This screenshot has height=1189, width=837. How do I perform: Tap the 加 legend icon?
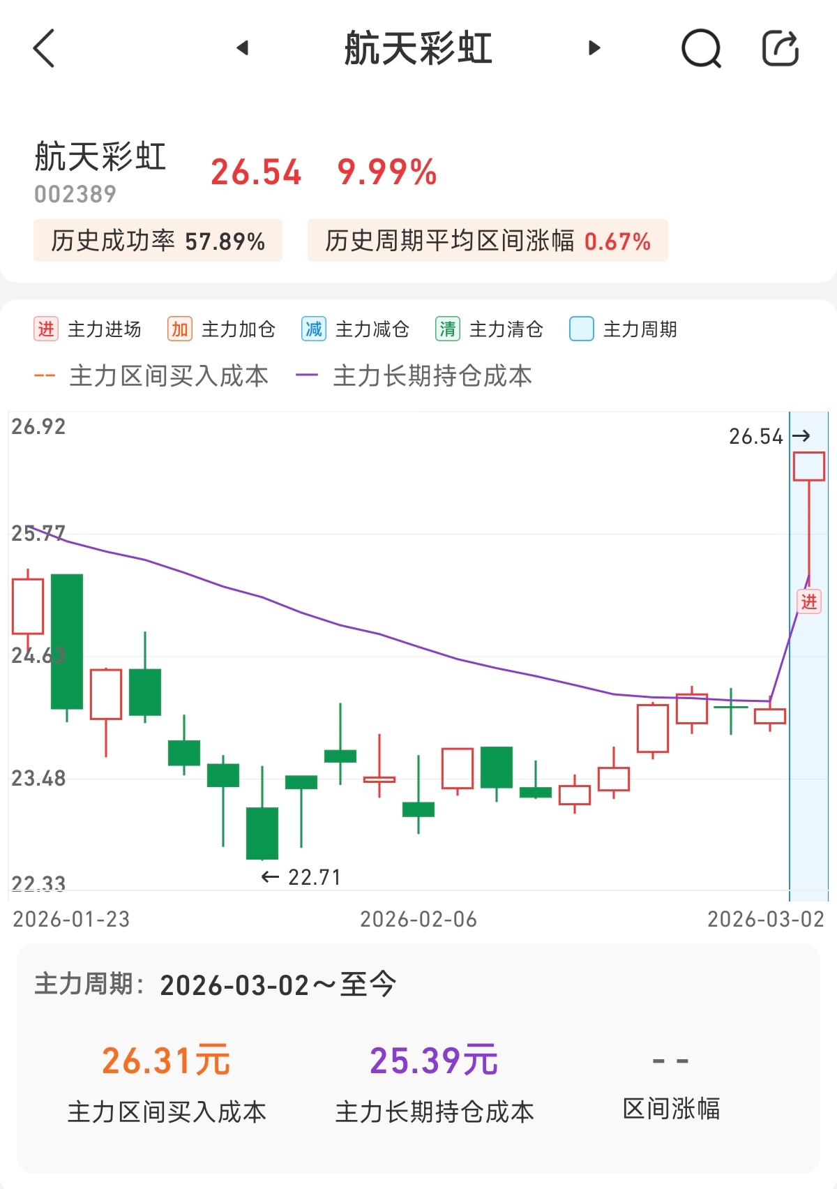[x=180, y=329]
